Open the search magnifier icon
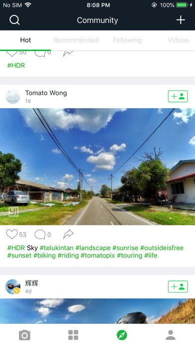This screenshot has width=195, height=347. point(14,20)
